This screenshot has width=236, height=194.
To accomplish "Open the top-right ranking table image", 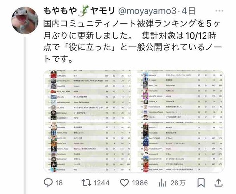I will pyautogui.click(x=180, y=95).
